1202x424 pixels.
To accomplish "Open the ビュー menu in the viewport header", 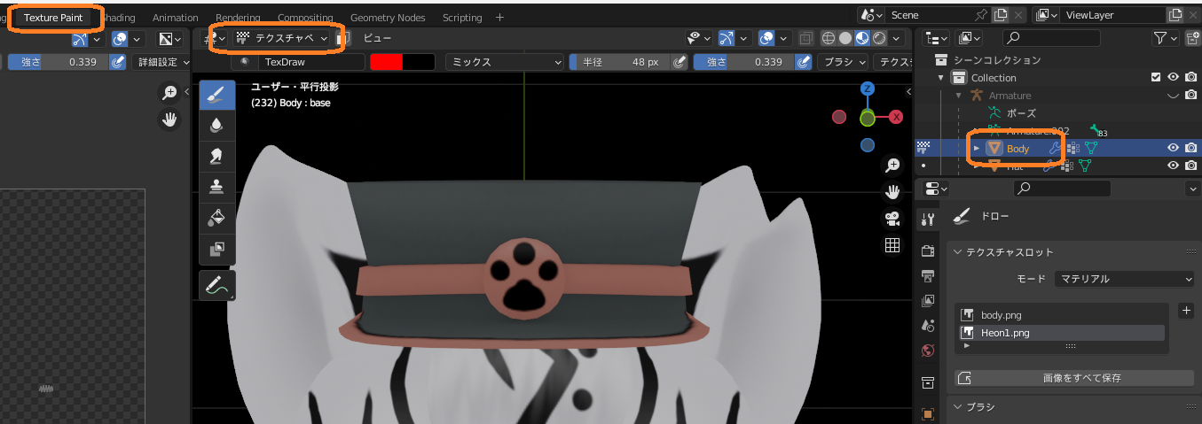I will [377, 38].
